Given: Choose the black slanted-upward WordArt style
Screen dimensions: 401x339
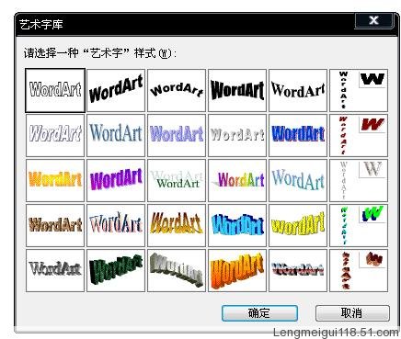Looking at the screenshot, I should pos(116,90).
